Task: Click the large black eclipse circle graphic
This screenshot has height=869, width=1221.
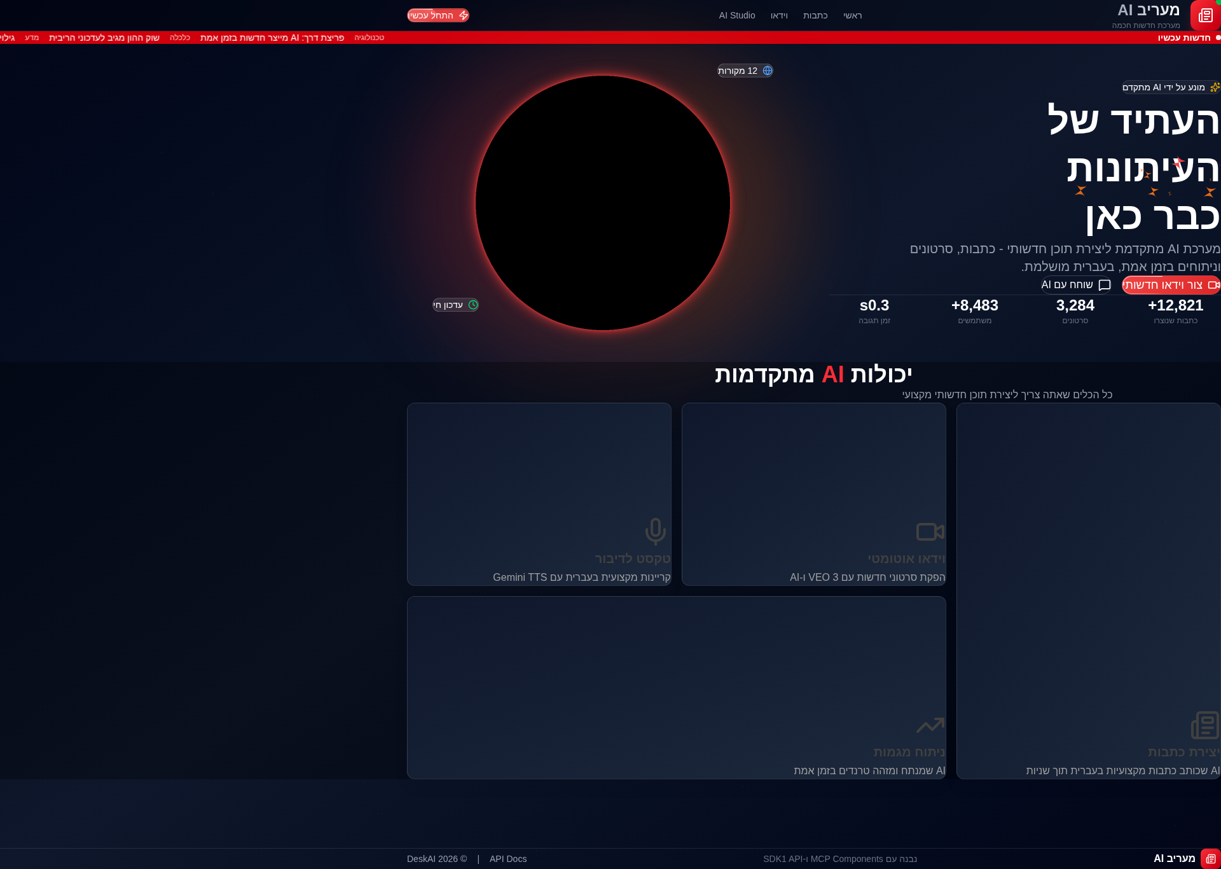Action: (602, 203)
